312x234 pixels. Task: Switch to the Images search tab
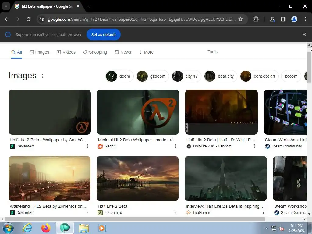click(x=39, y=52)
